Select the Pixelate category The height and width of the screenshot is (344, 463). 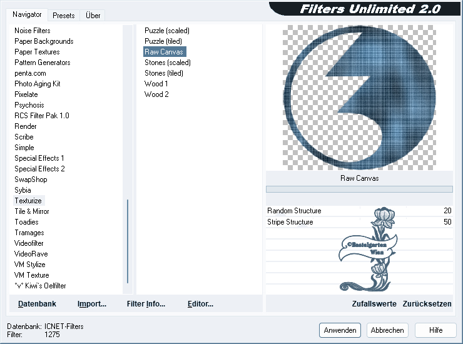(26, 94)
